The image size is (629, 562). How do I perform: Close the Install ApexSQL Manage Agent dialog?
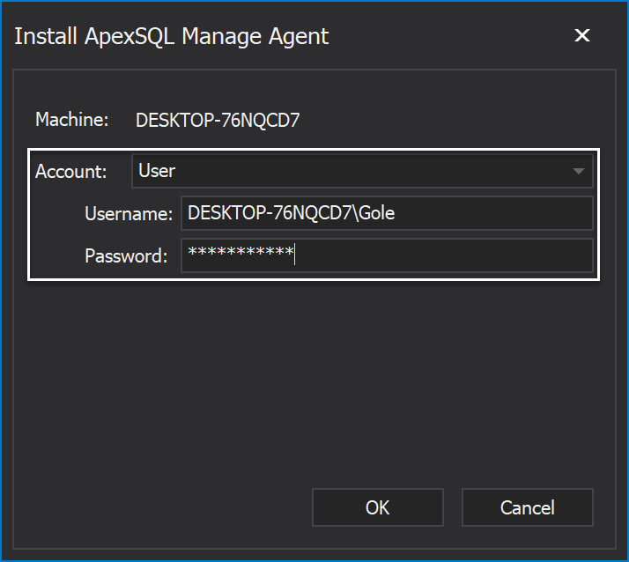point(581,35)
